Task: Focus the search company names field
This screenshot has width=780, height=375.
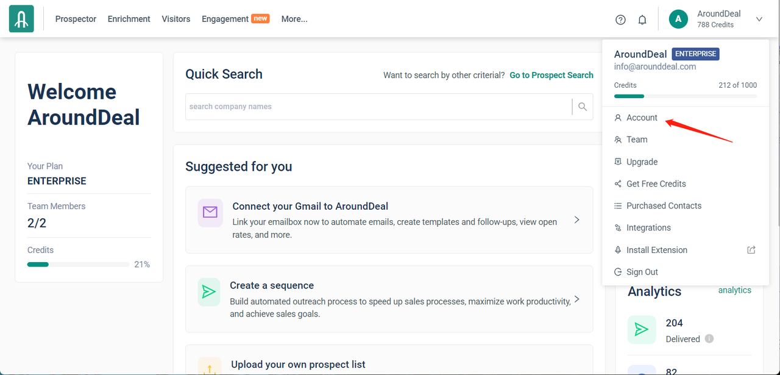Action: (x=378, y=107)
